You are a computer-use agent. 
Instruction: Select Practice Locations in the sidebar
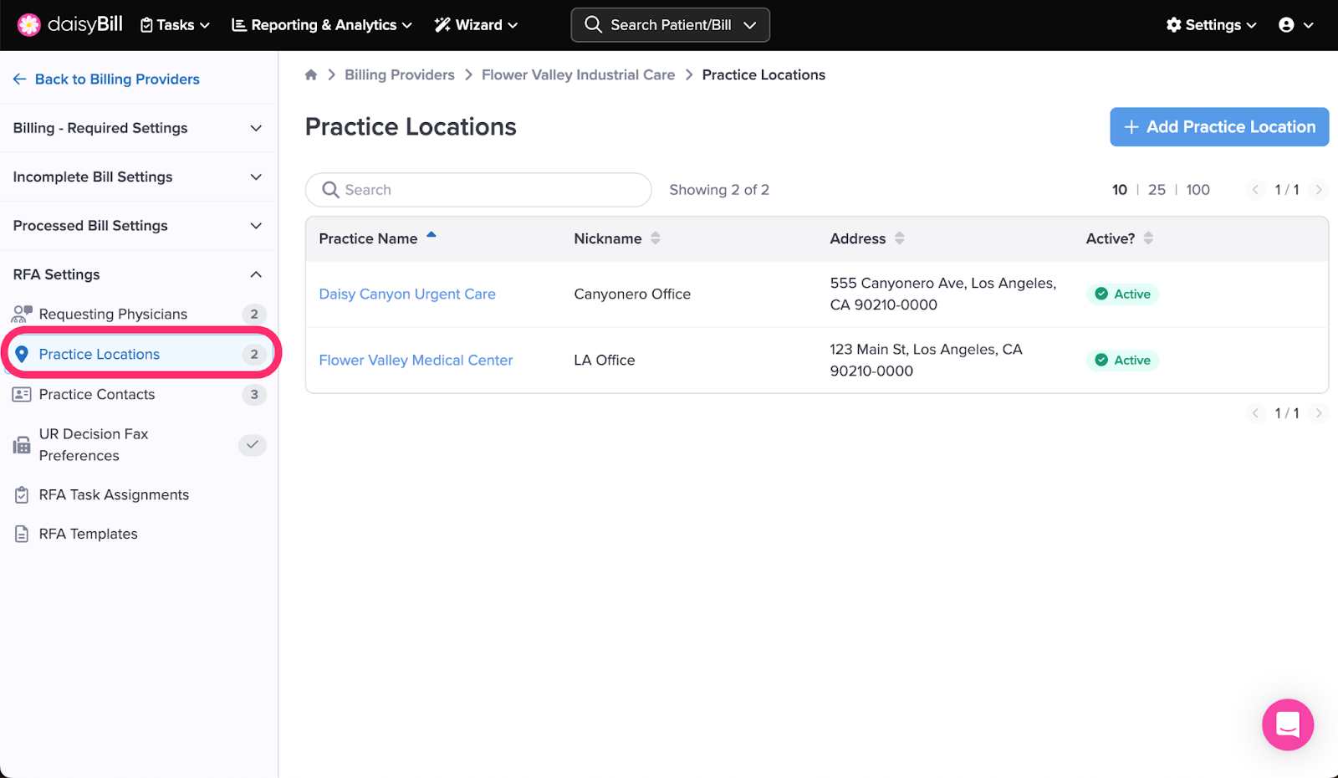tap(139, 354)
